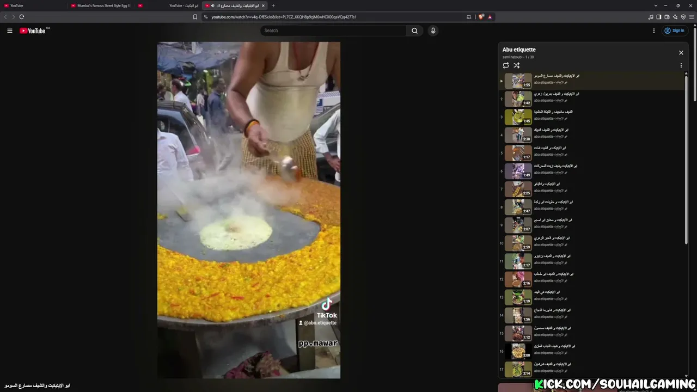The width and height of the screenshot is (697, 392).
Task: Play playlist video with 1:42 duration
Action: coord(591,99)
